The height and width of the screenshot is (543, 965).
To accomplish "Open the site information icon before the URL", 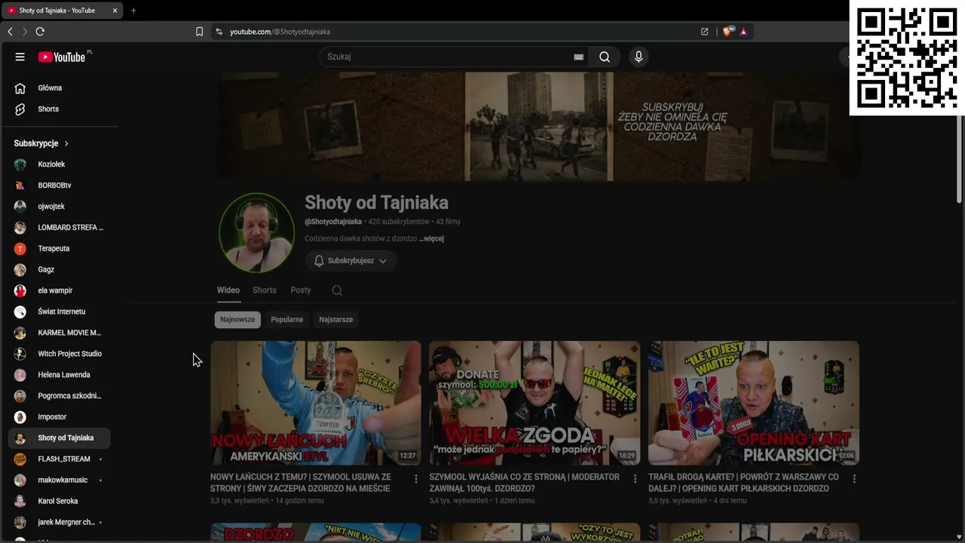I will (x=219, y=32).
